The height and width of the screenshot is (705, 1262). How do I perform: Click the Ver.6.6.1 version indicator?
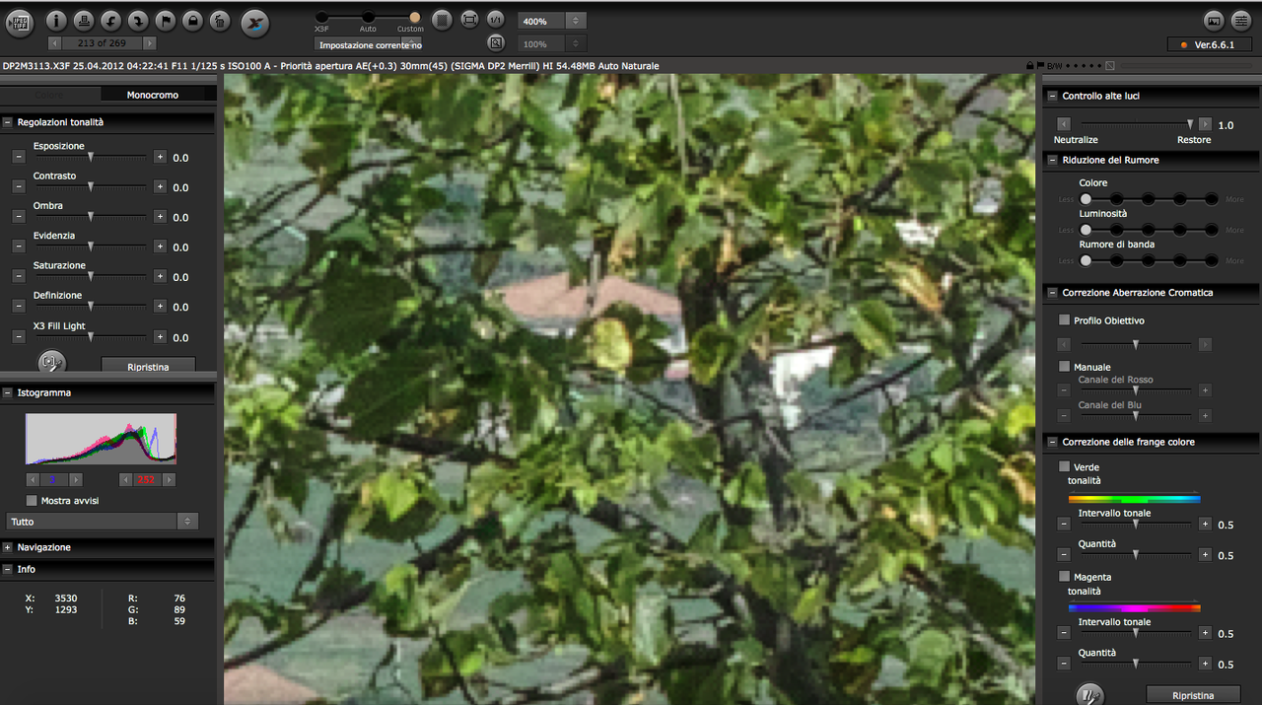[1209, 44]
